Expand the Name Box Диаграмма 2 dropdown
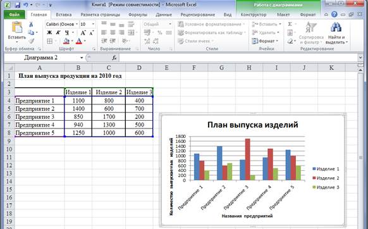Viewport: 368px width, 229px height. [x=82, y=58]
